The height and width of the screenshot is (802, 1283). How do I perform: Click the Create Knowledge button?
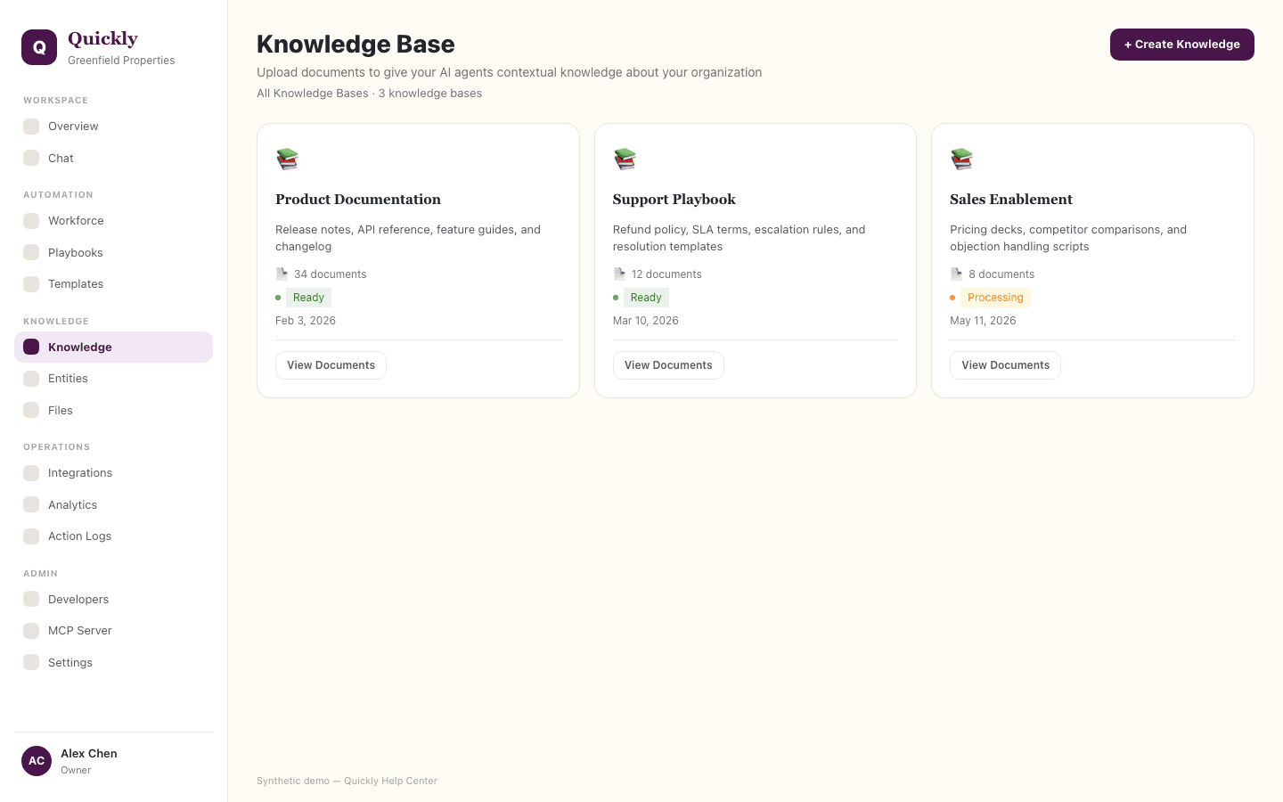pos(1181,45)
